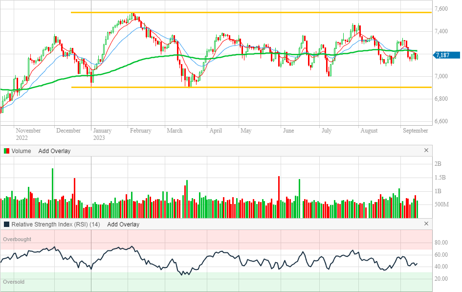Close the Relative Strength Index panel
The width and height of the screenshot is (462, 292).
tap(426, 224)
